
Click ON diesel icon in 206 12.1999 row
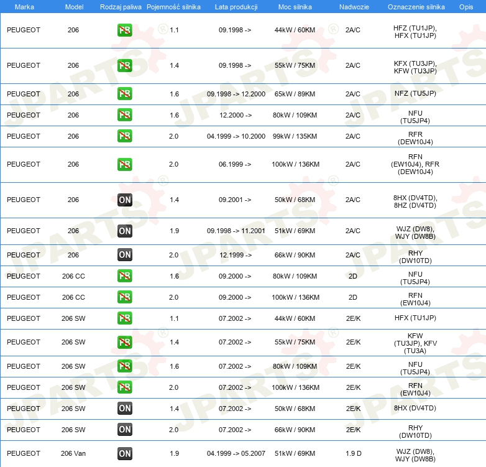click(x=124, y=254)
